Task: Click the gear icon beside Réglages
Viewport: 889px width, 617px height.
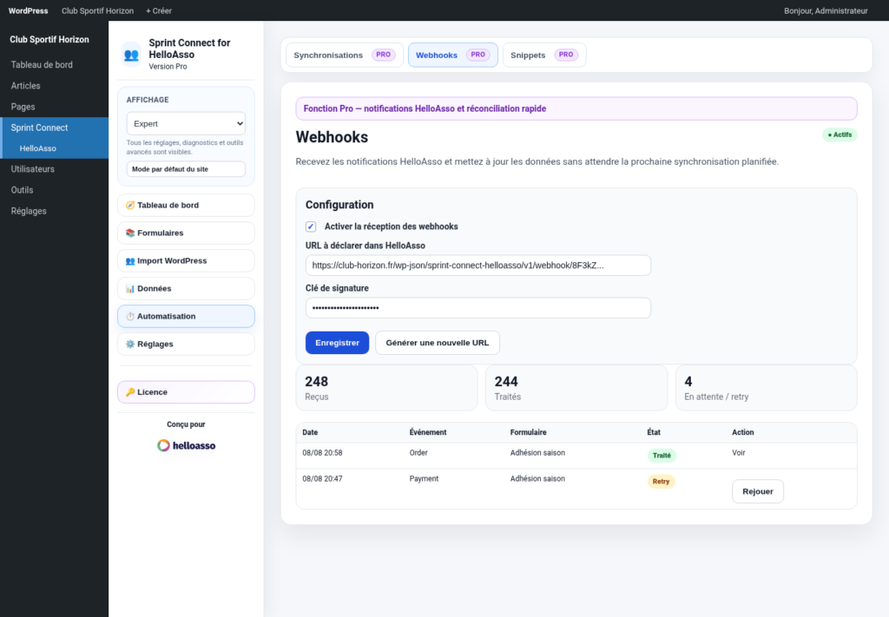Action: click(x=130, y=344)
